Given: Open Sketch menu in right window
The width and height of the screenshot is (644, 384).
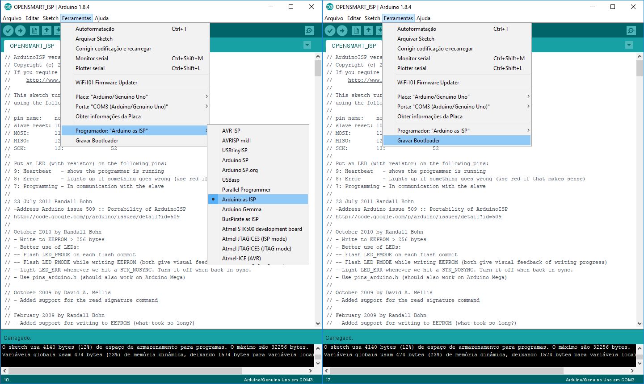Looking at the screenshot, I should (372, 18).
